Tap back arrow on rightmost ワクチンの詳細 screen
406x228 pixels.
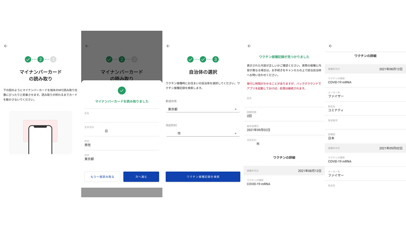click(331, 46)
